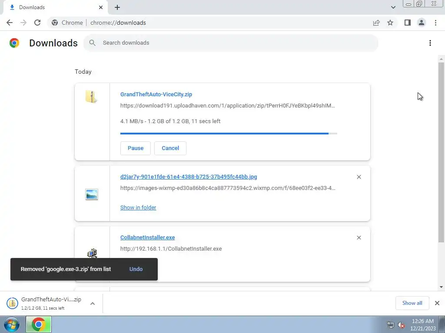This screenshot has width=445, height=333.
Task: Click the Today date heading
Action: pos(83,72)
